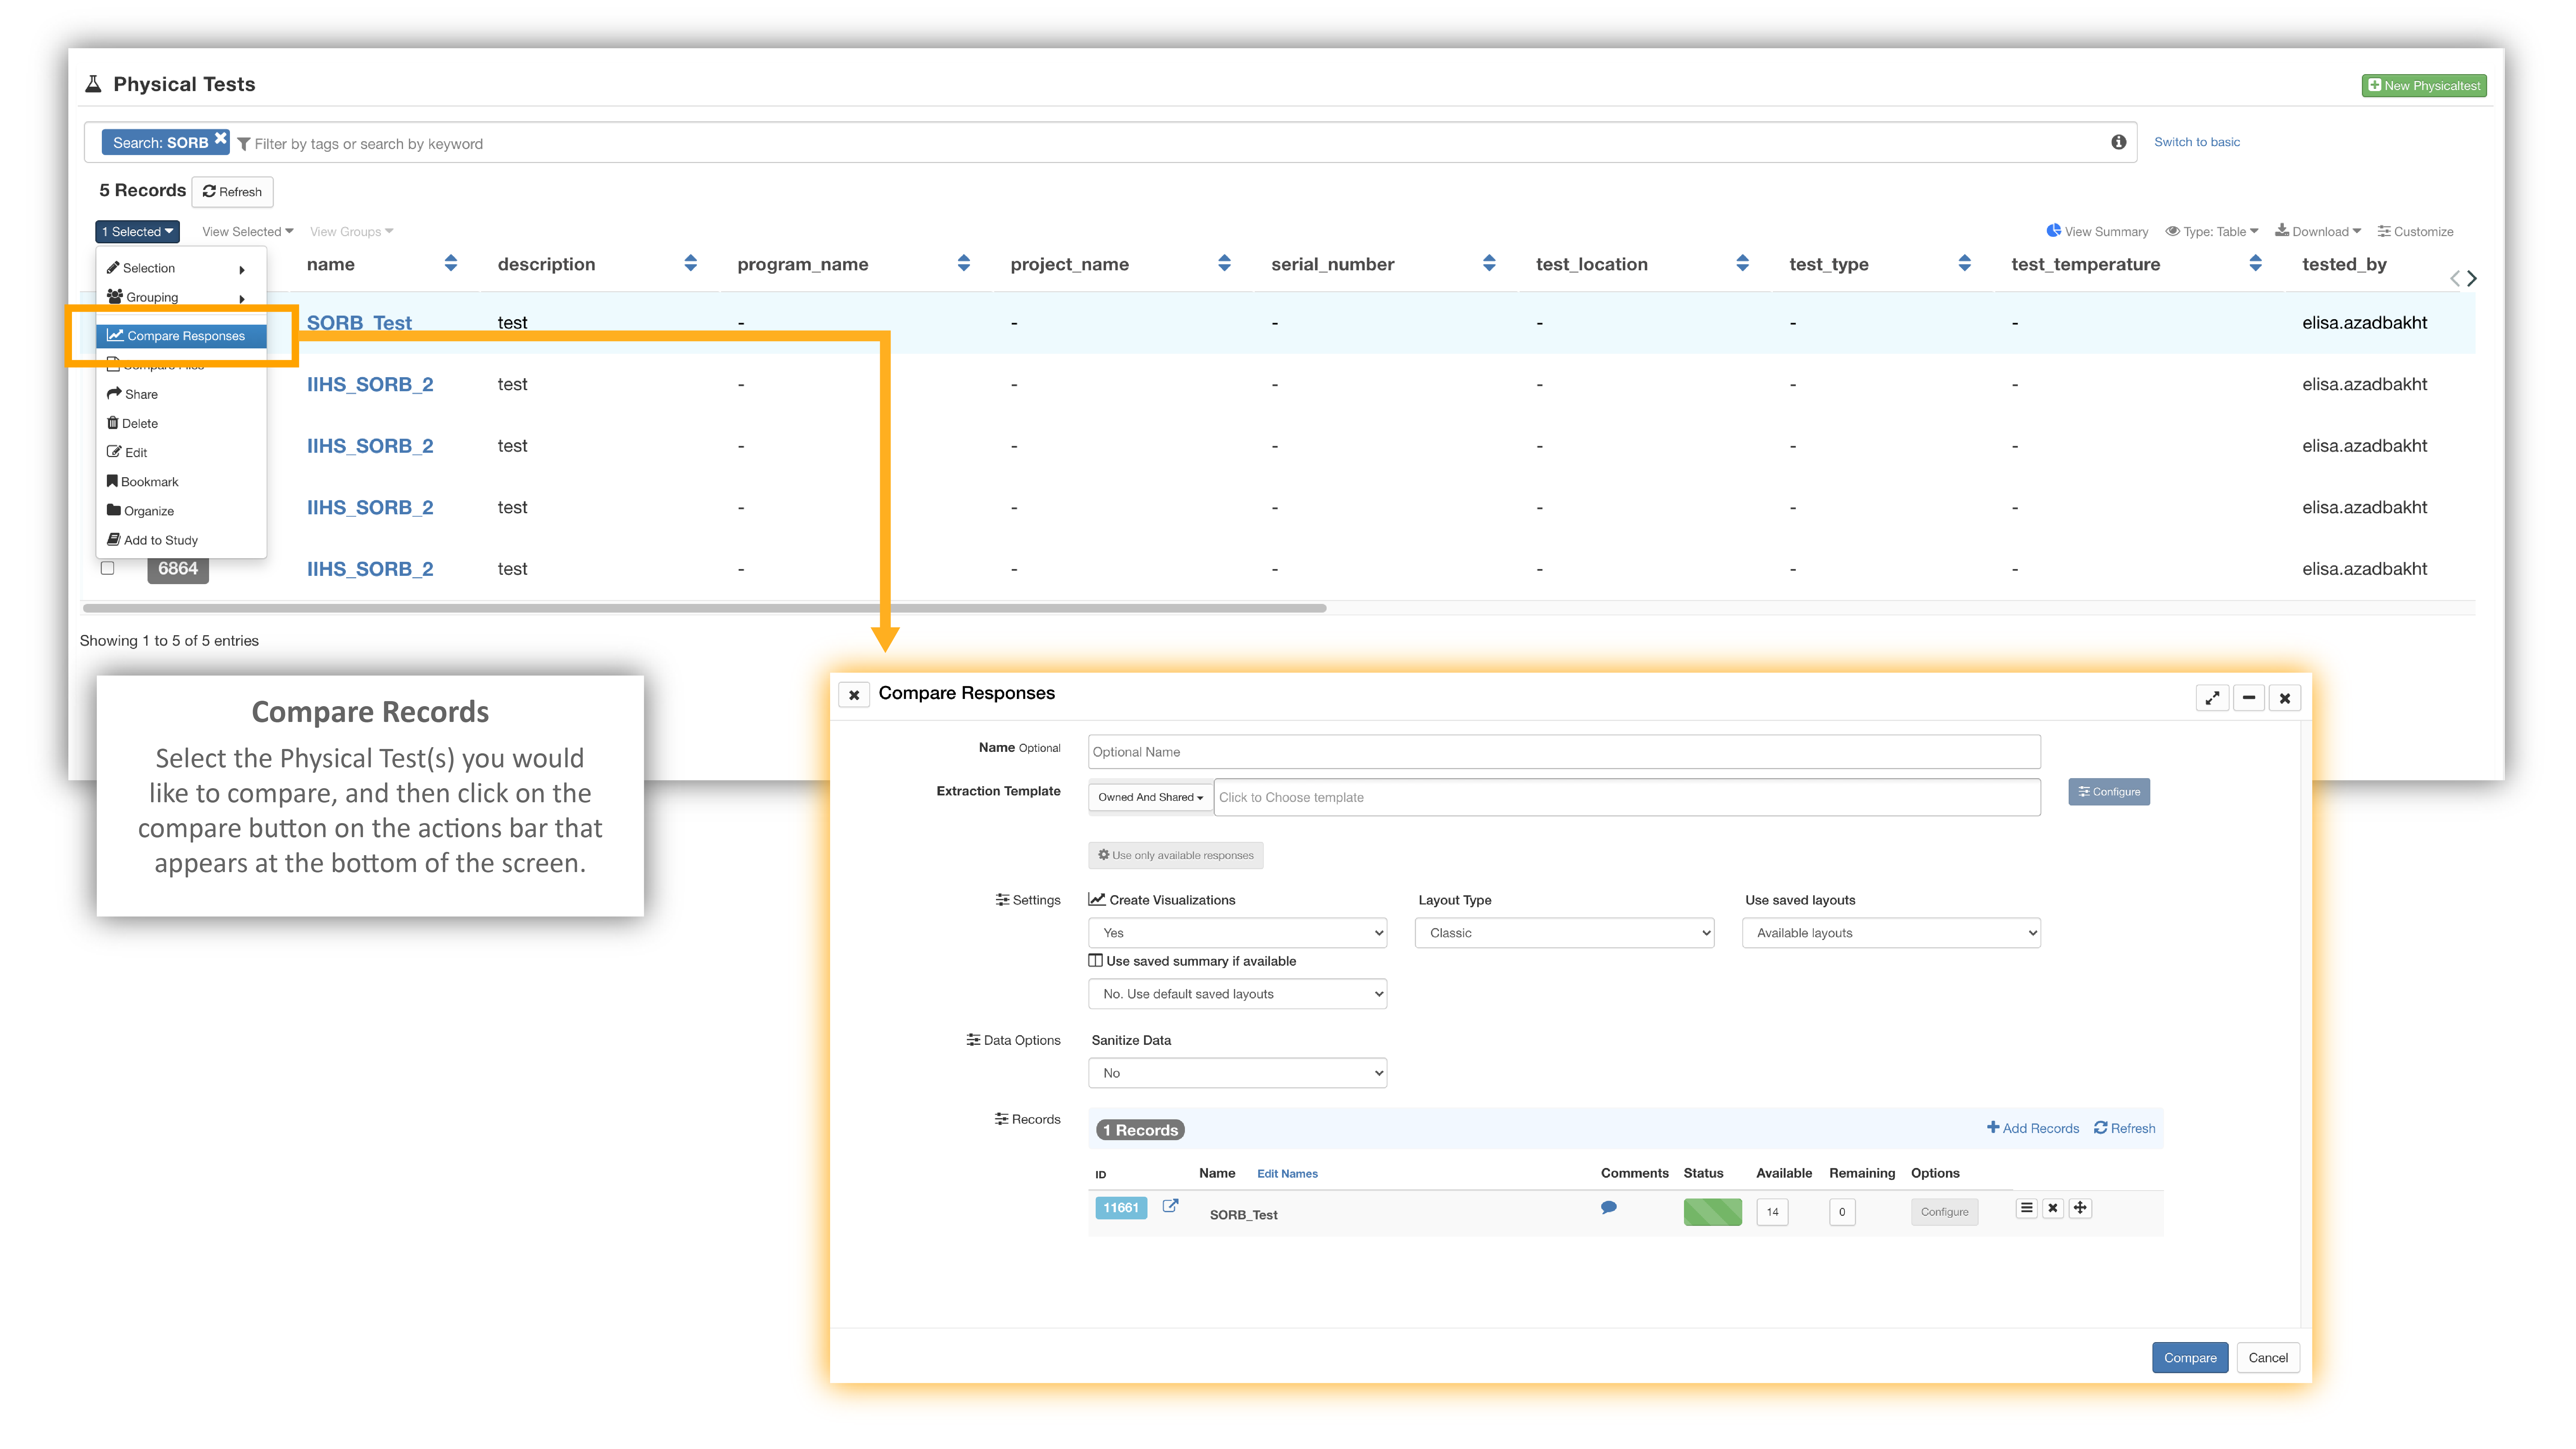Close Compare Responses with left x button
This screenshot has height=1449, width=2576.
click(x=854, y=695)
